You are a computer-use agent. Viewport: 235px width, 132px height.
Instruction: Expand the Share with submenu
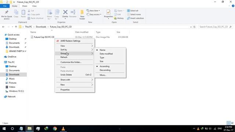tap(75, 80)
